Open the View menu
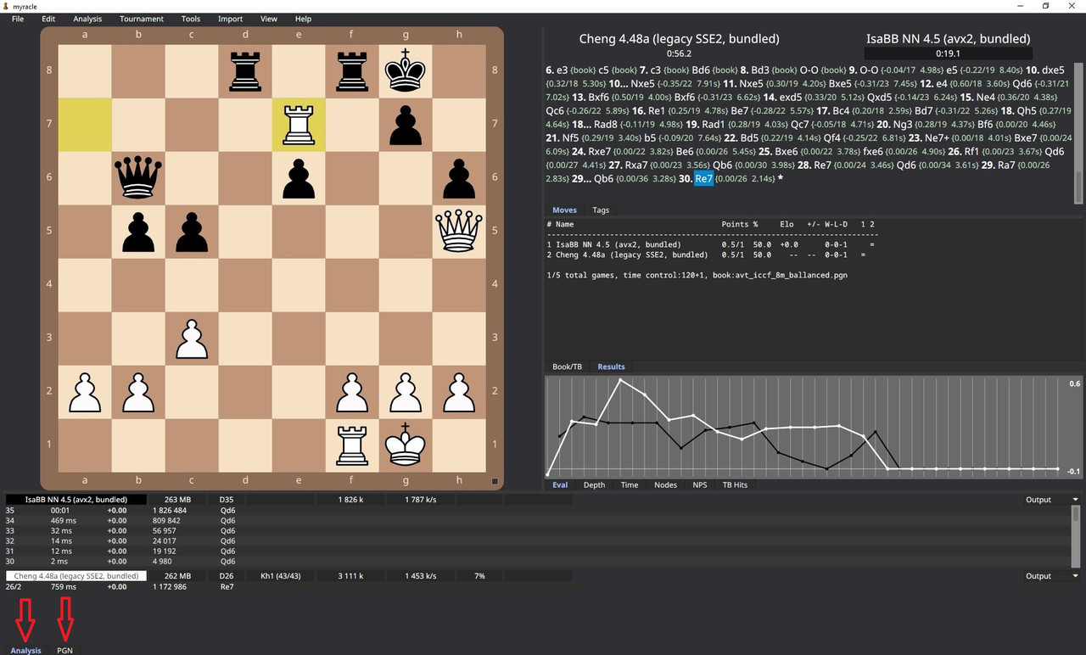The height and width of the screenshot is (655, 1086). coord(269,19)
